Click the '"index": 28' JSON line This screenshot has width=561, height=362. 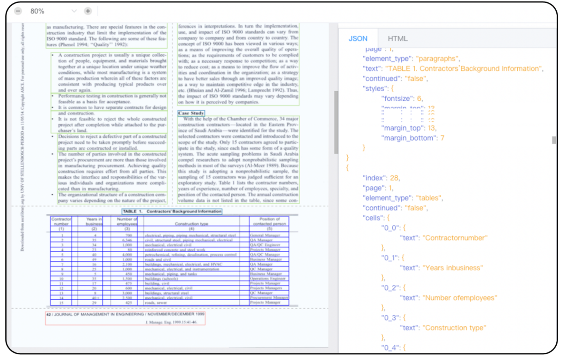click(381, 178)
